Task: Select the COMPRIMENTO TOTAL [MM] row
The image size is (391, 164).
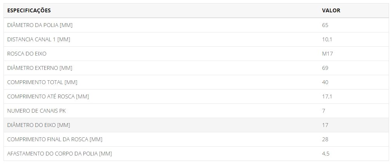Action: pos(195,82)
